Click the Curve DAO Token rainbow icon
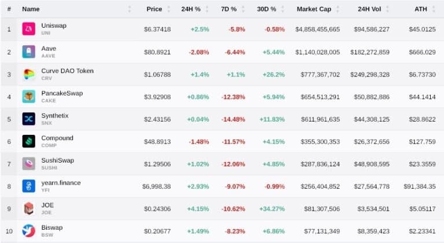The image size is (444, 243). coord(28,74)
